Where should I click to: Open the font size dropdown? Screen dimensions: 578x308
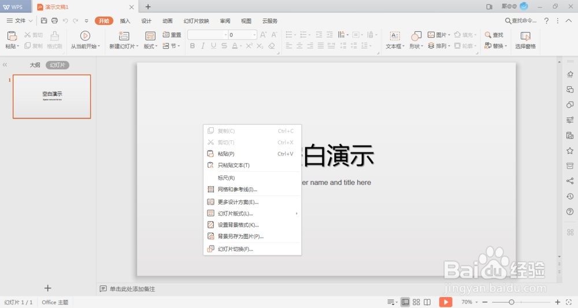pos(254,35)
